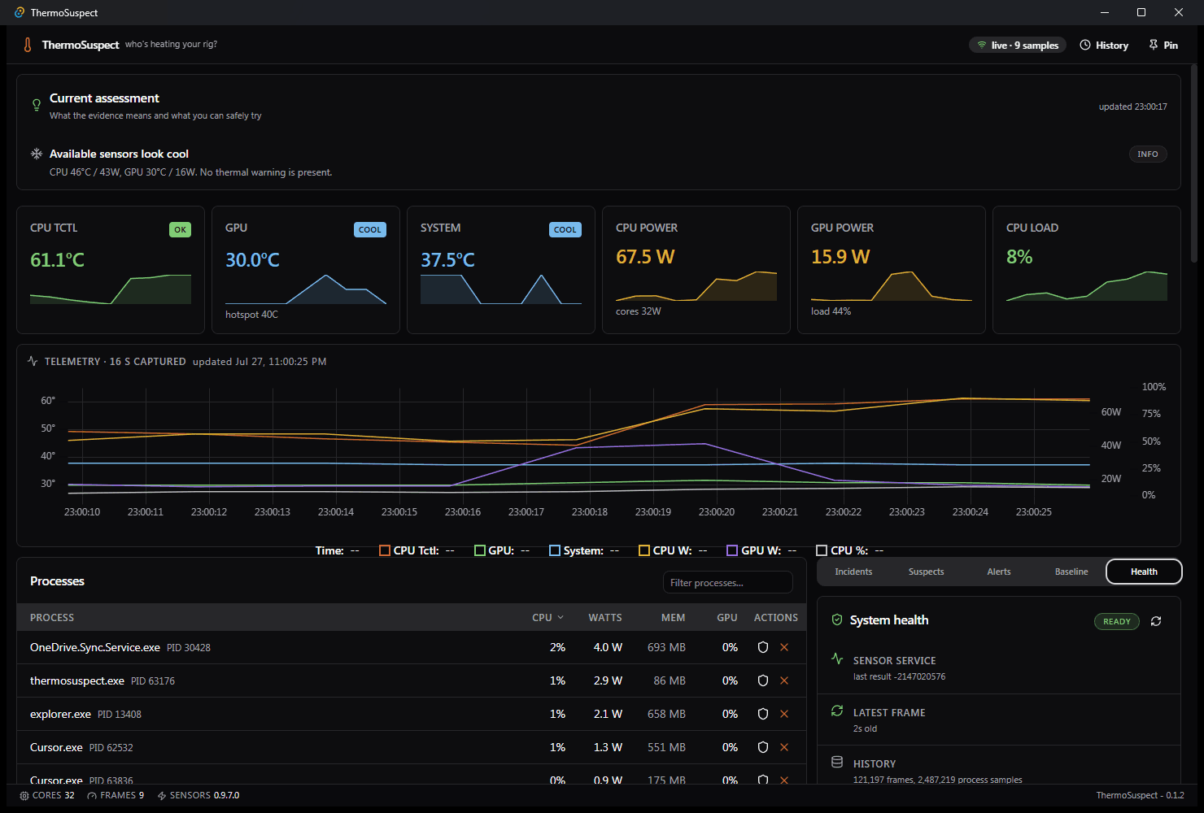Toggle the CPU Tctl legend swatch

[385, 550]
